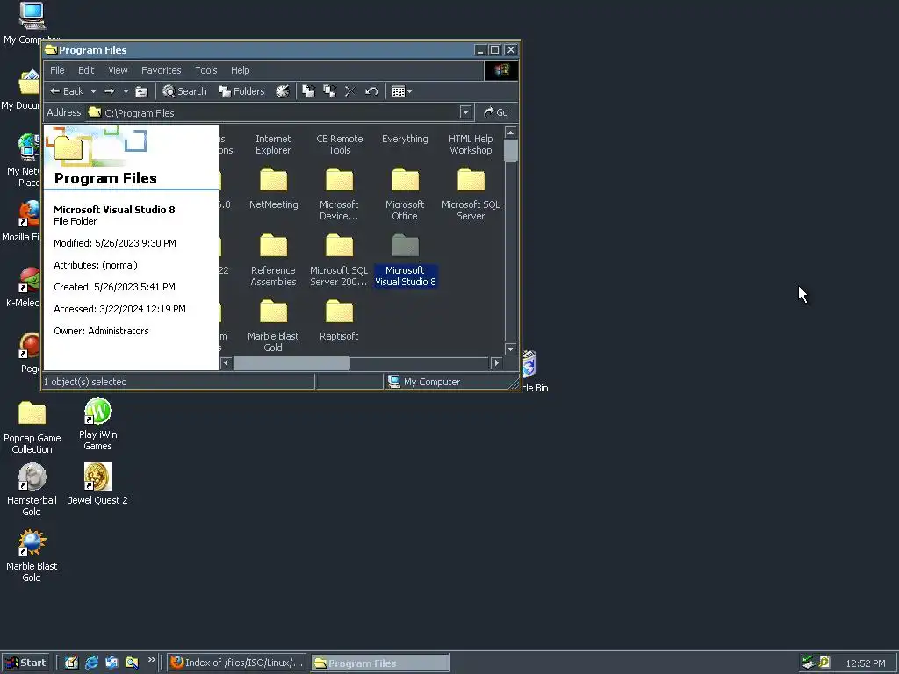Delete selected item with the X icon
Screen dimensions: 899x674
click(350, 91)
